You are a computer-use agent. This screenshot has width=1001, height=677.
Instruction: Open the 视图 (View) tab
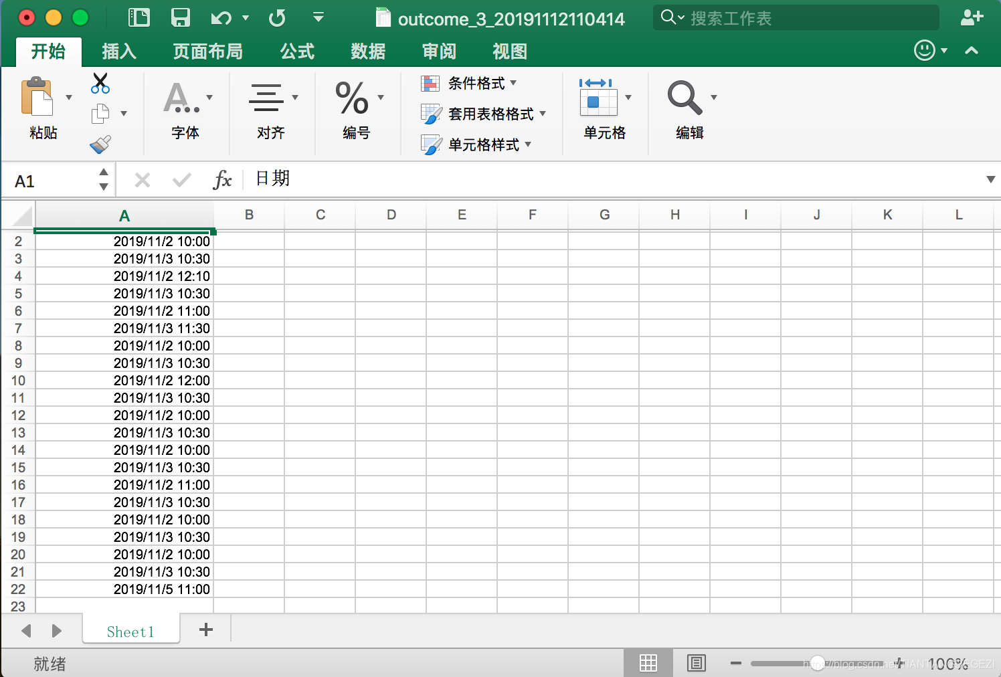pos(510,52)
